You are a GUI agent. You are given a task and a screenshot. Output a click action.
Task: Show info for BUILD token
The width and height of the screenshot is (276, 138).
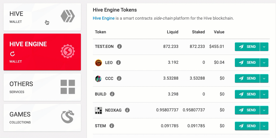point(112,94)
